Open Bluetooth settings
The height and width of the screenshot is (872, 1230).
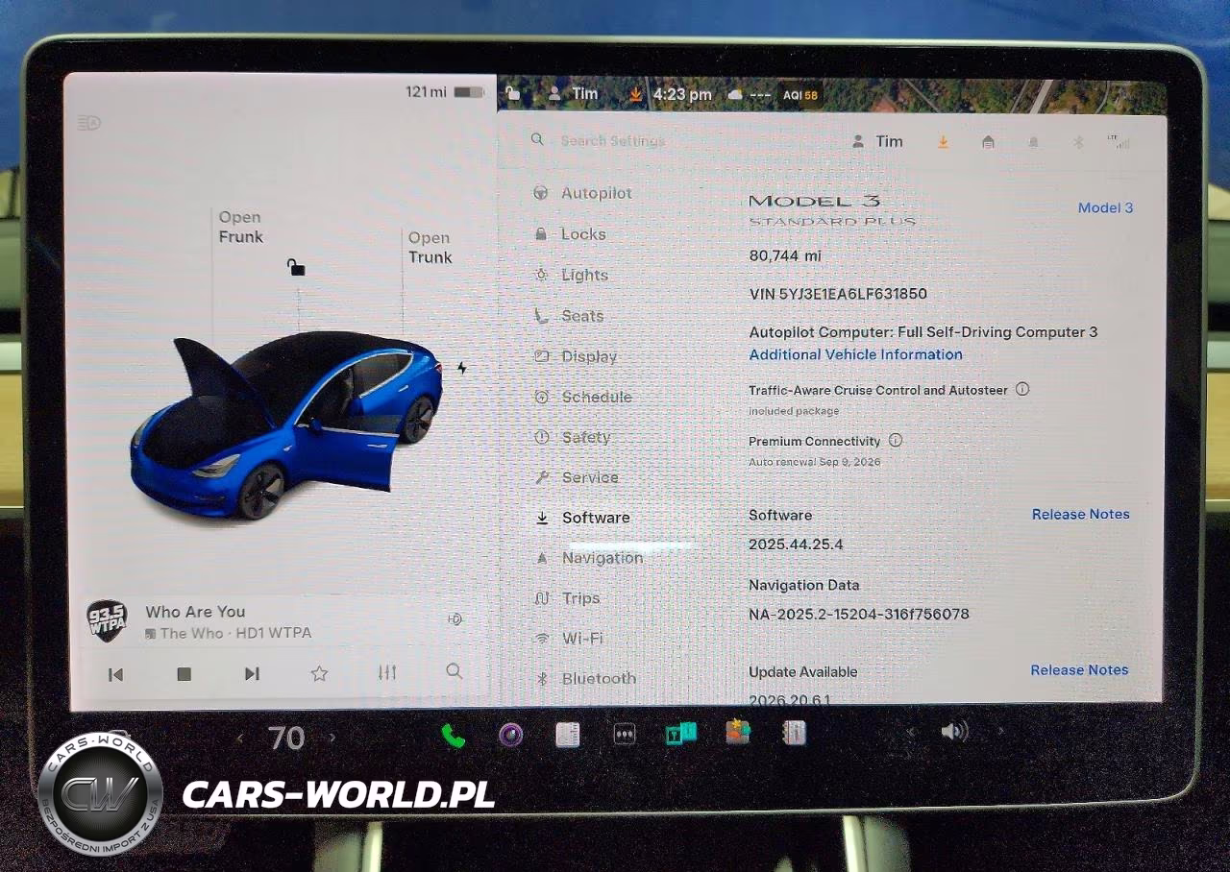[585, 679]
